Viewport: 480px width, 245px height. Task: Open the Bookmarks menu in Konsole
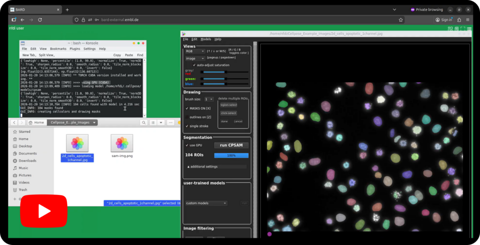click(58, 49)
